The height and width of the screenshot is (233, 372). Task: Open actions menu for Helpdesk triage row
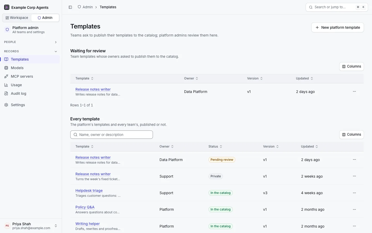tap(354, 193)
